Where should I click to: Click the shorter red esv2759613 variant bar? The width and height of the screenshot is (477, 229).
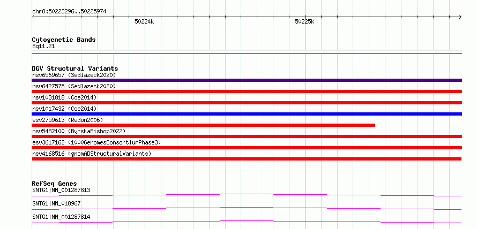pos(203,125)
